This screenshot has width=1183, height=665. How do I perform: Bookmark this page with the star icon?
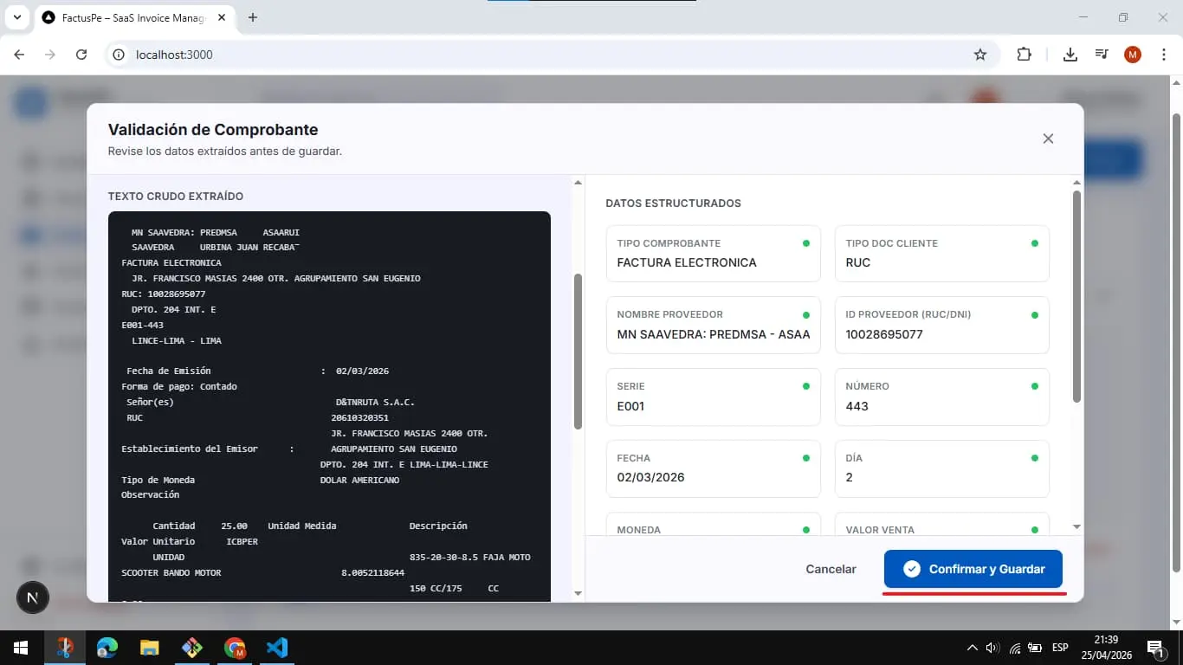[980, 55]
